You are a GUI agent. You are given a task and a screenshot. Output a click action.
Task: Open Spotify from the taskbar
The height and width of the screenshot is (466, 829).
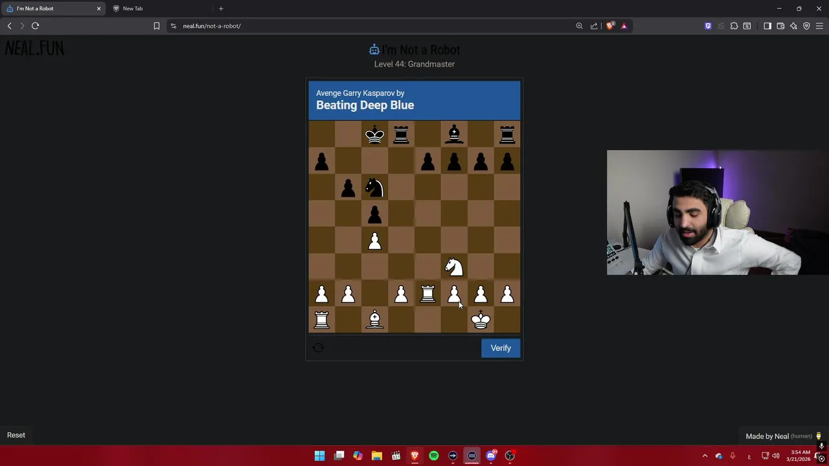click(434, 456)
